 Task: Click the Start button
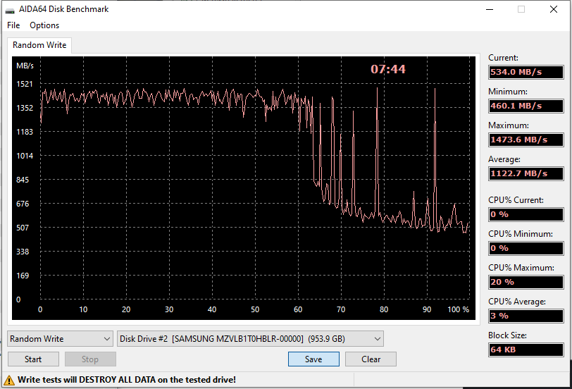click(33, 359)
